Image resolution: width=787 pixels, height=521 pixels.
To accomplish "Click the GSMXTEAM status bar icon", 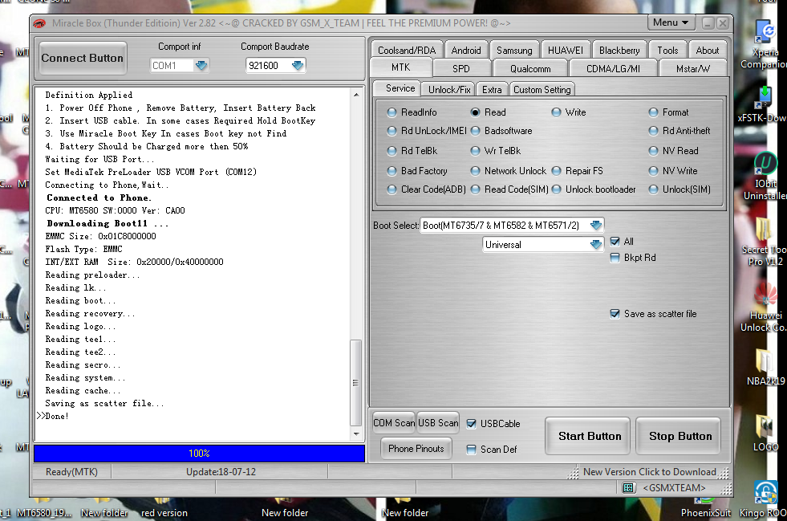I will [628, 488].
